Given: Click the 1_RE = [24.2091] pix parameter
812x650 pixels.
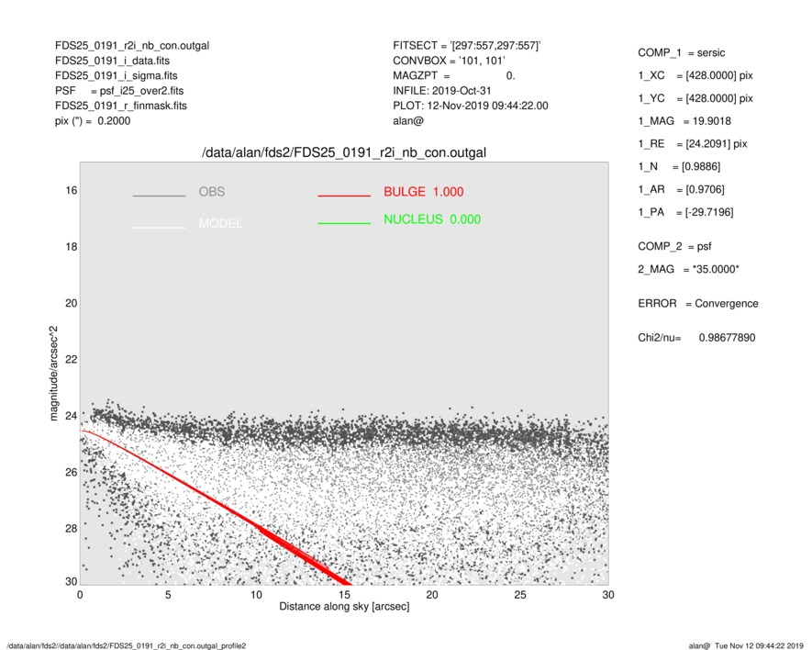Looking at the screenshot, I should [x=693, y=144].
